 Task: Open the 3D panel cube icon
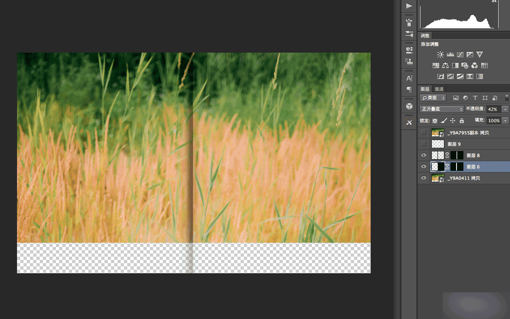(x=409, y=106)
